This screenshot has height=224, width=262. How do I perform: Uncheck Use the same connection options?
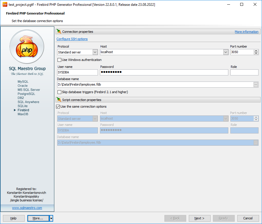(x=58, y=107)
